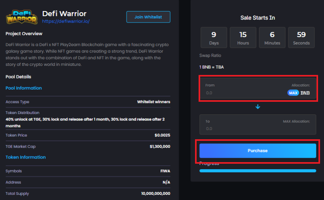Click the Access Type label

[x=17, y=102]
